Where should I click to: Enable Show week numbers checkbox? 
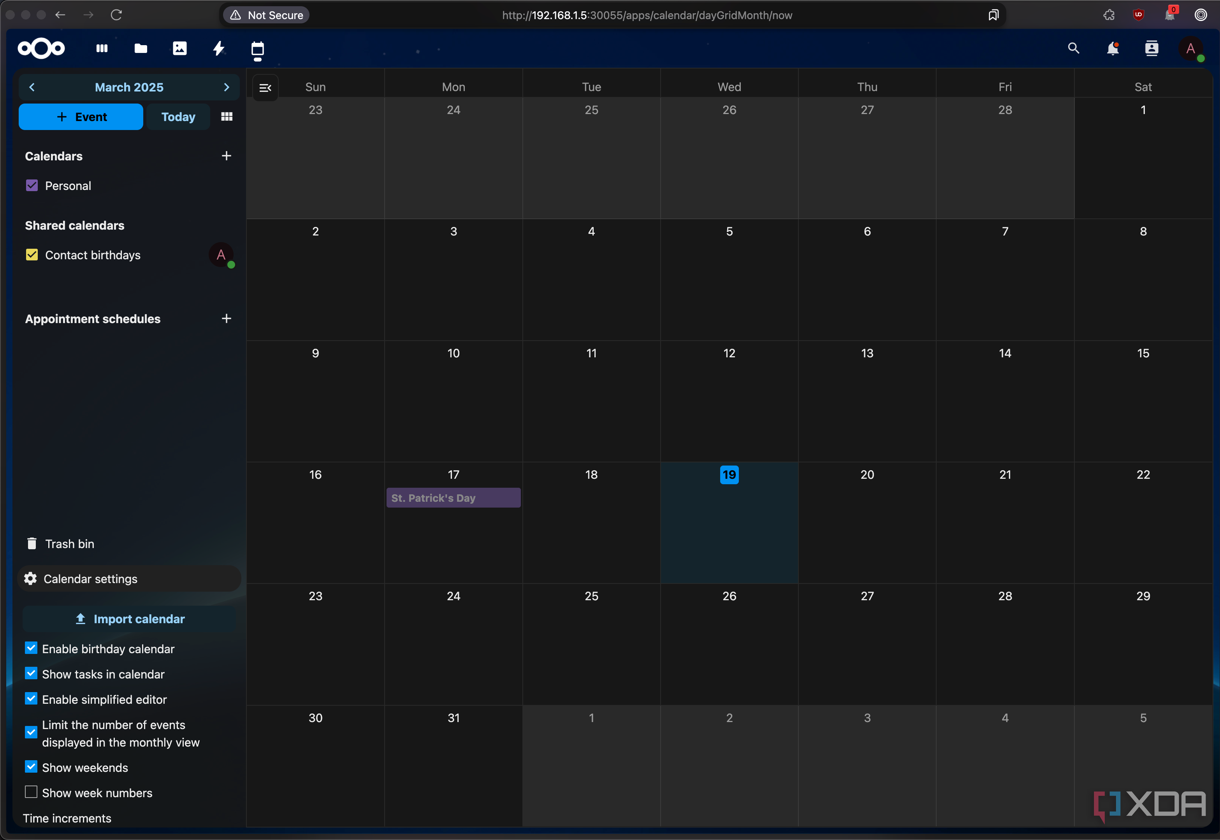coord(31,792)
